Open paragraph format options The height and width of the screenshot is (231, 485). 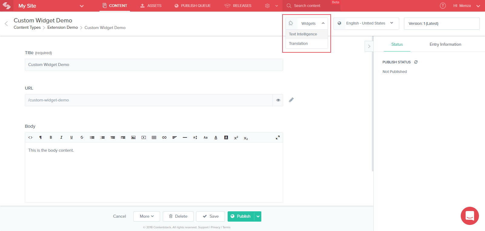[x=41, y=137]
